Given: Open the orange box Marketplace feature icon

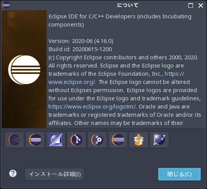Looking at the screenshot, I should pos(139,140).
